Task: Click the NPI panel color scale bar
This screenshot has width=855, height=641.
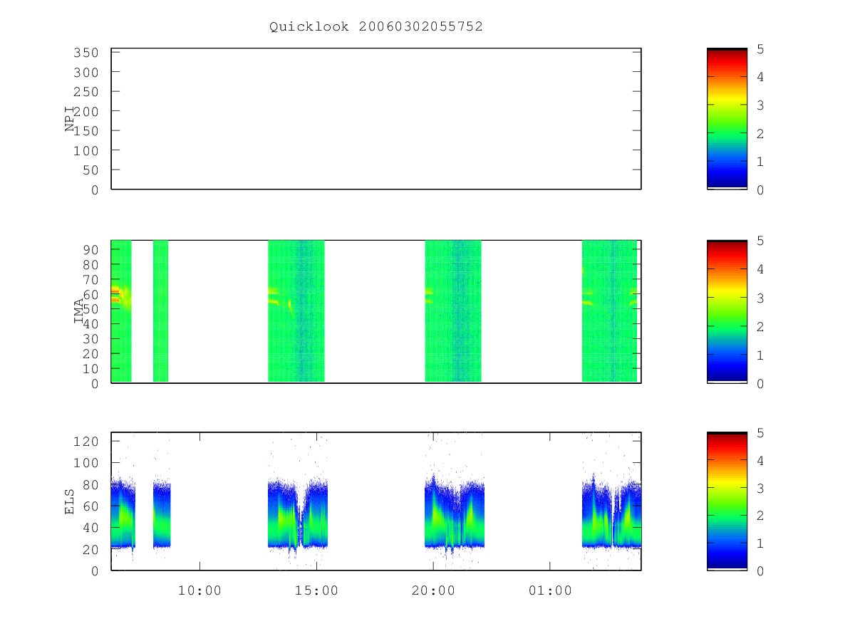Action: click(727, 119)
